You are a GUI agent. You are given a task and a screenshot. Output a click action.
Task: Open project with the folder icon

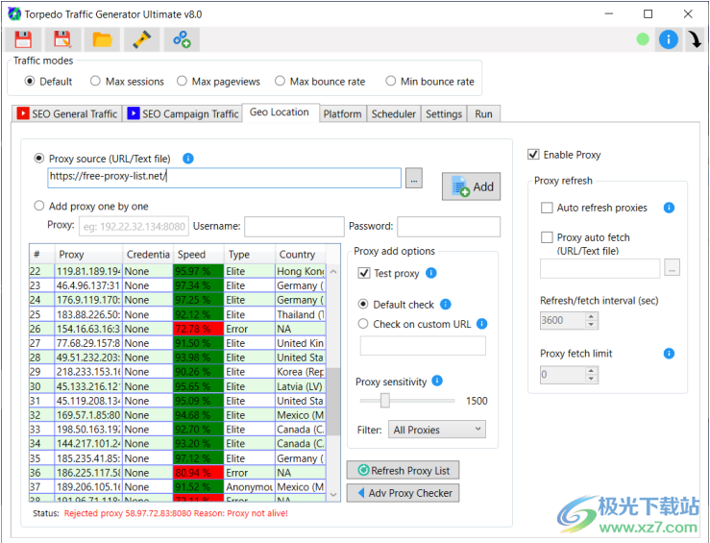pyautogui.click(x=103, y=39)
